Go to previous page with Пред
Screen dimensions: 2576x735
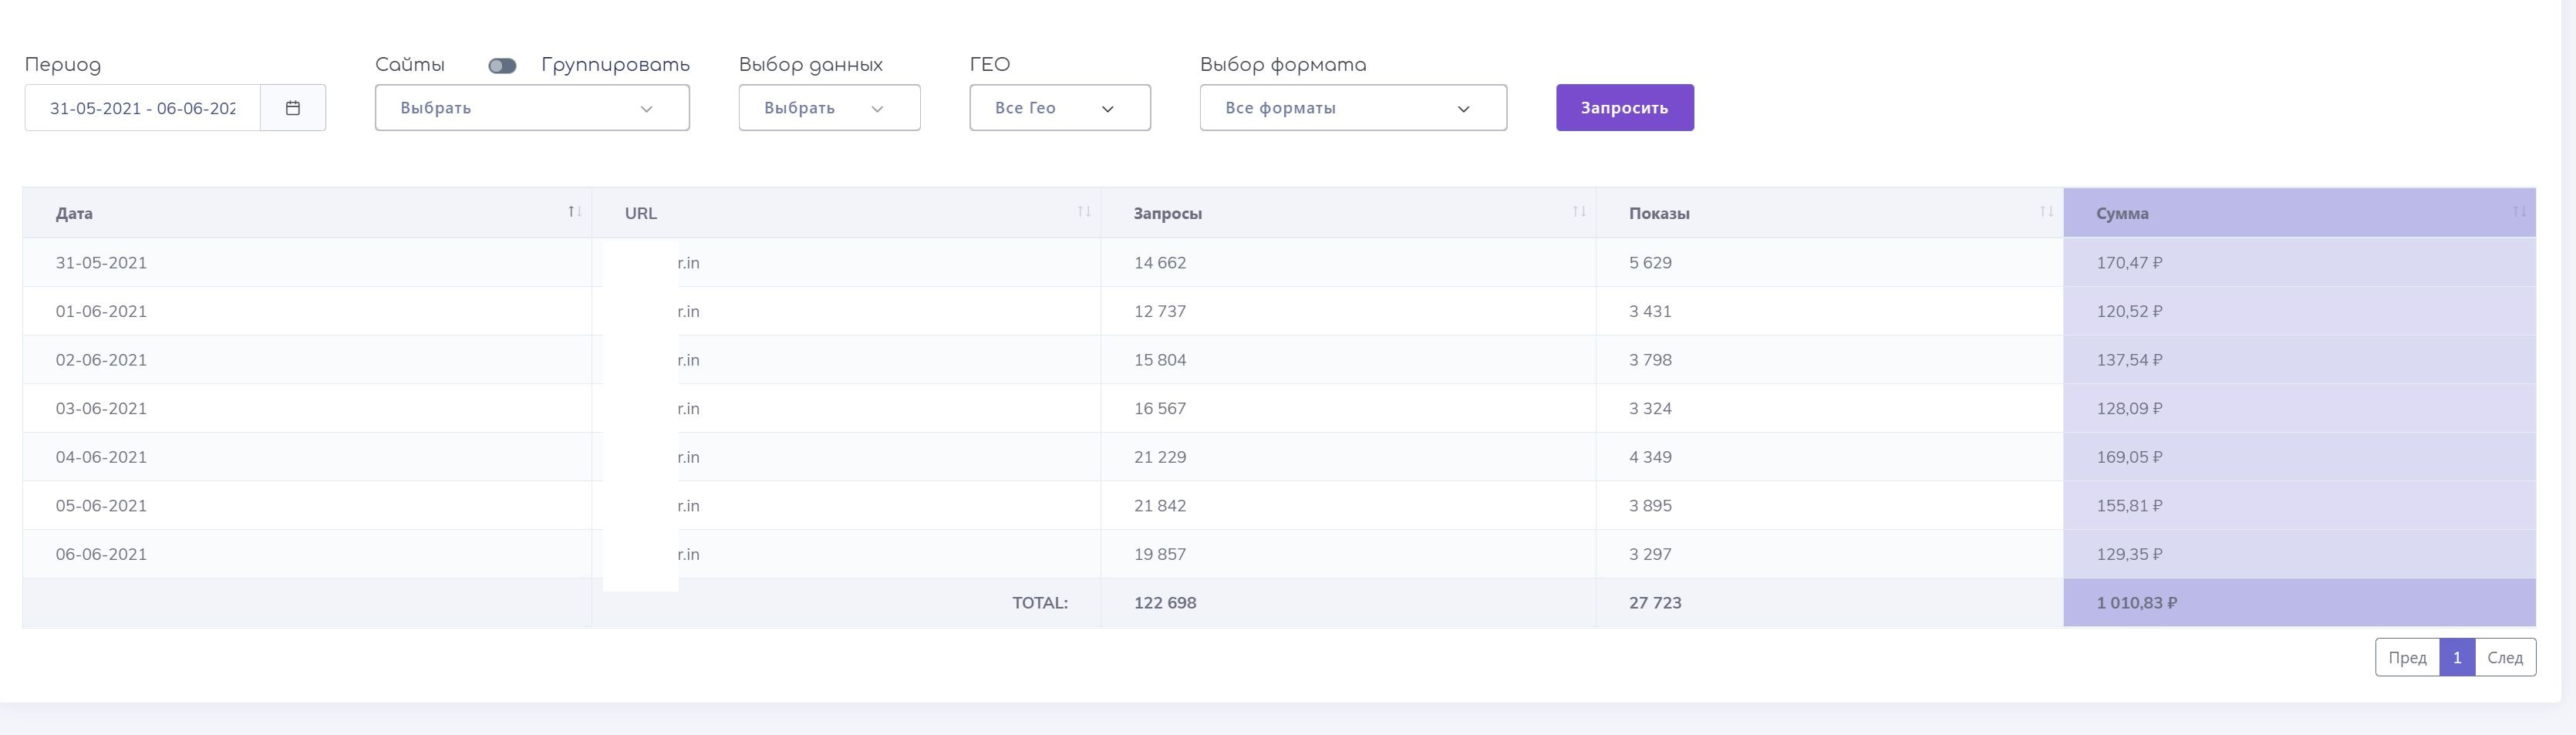pos(2407,657)
